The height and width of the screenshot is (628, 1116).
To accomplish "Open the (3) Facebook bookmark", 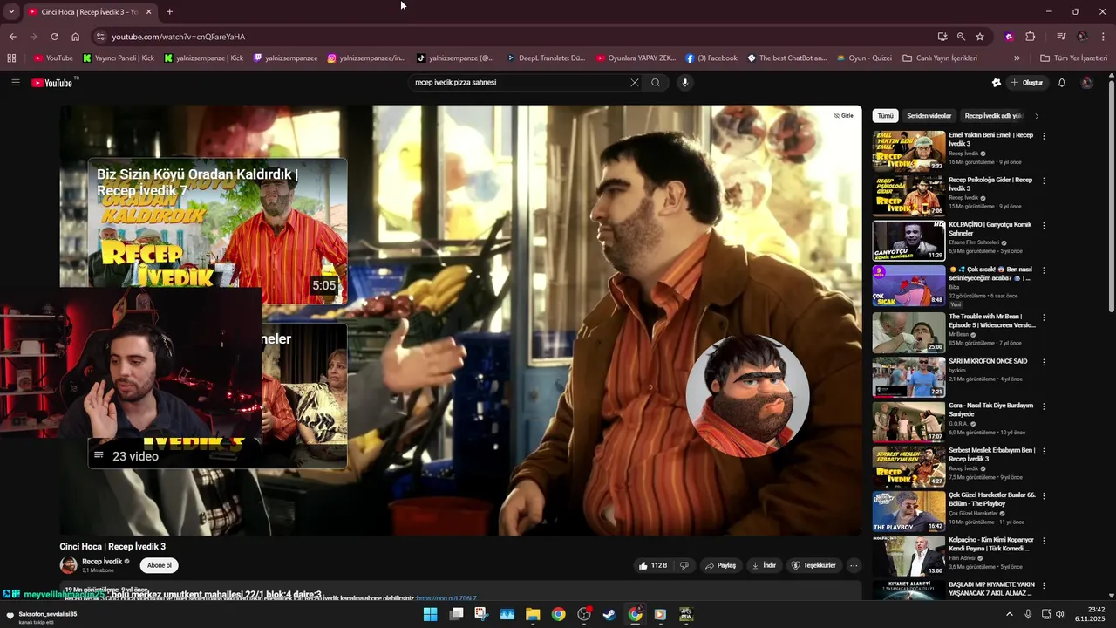I will click(x=711, y=58).
